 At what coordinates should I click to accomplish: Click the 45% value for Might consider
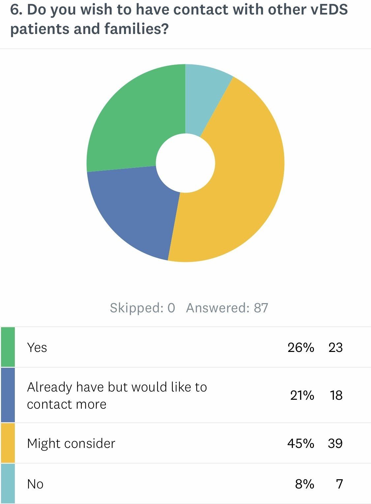click(x=300, y=443)
